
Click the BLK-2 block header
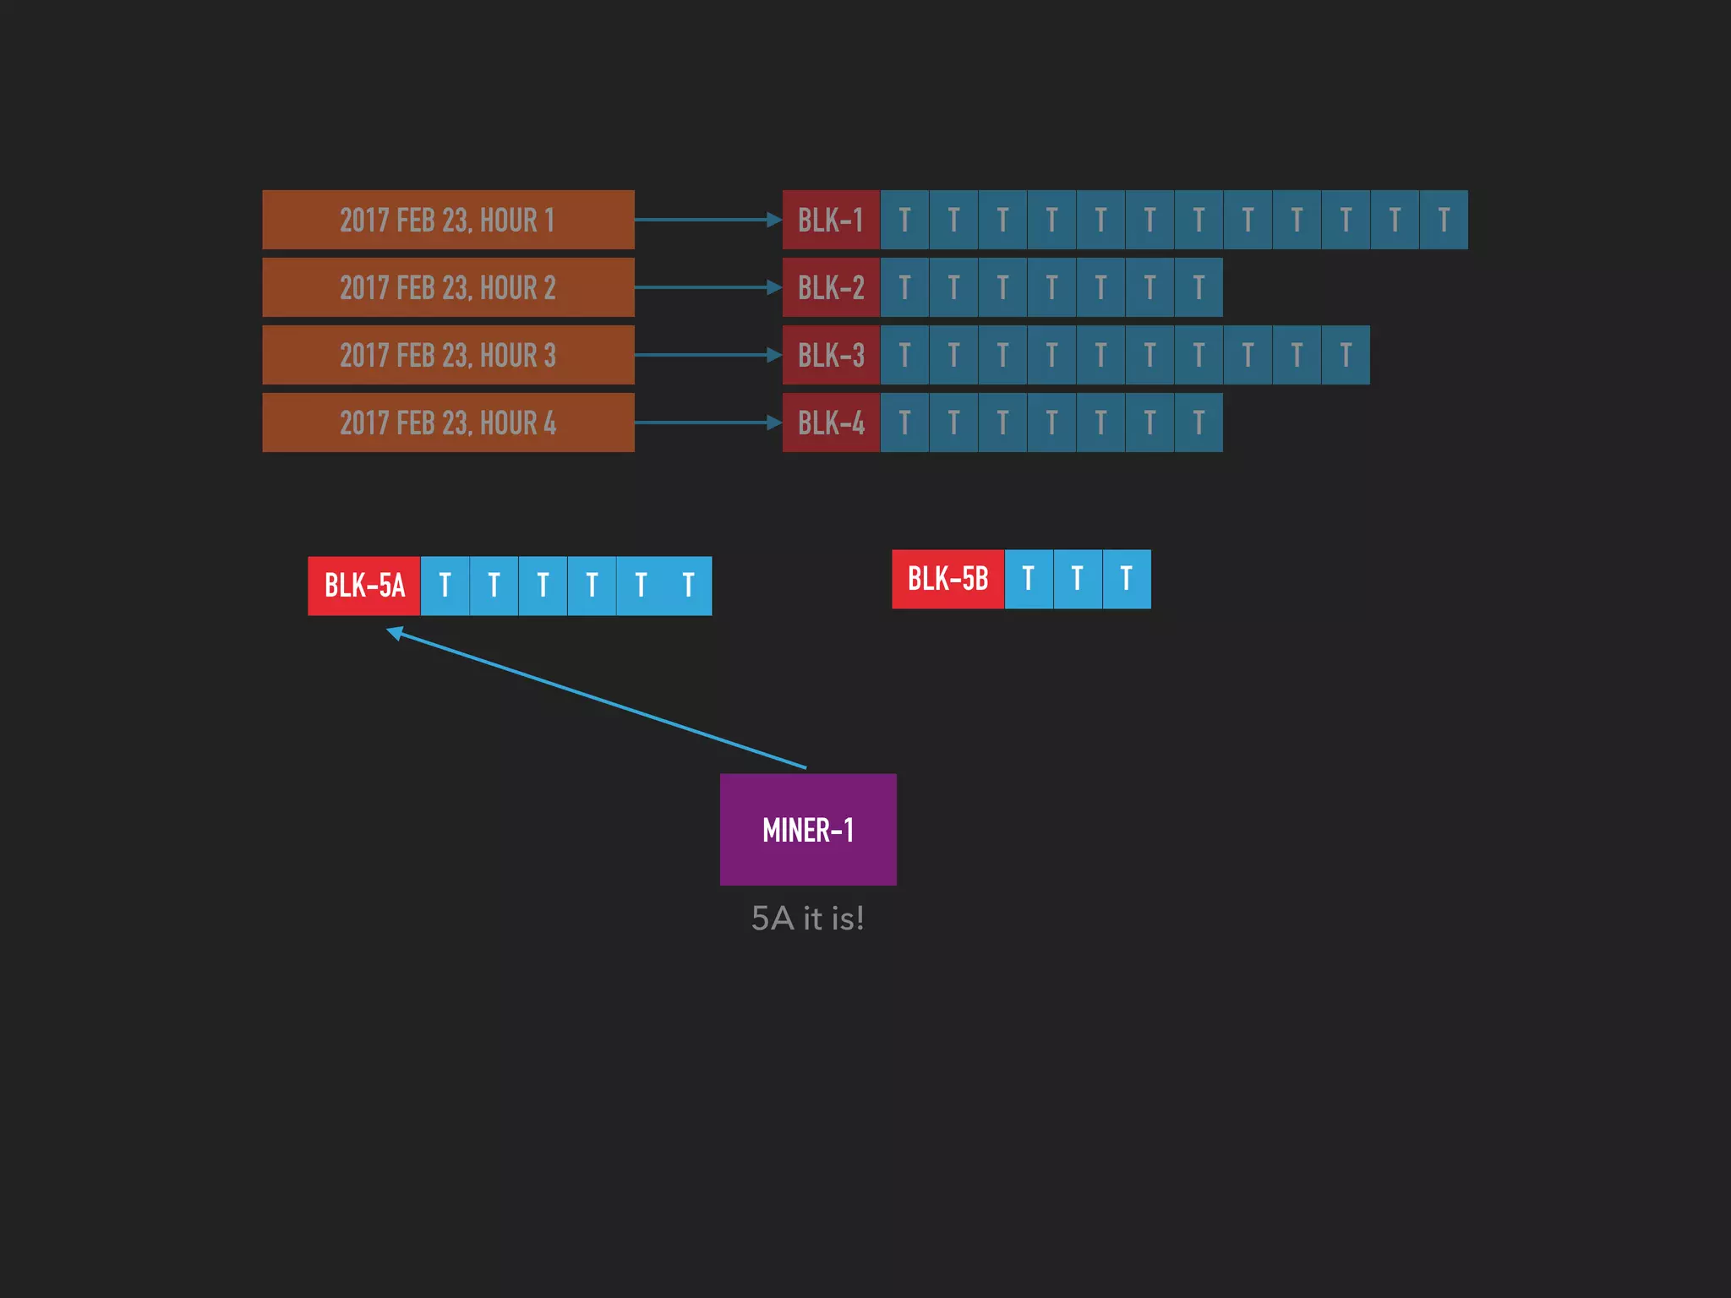coord(831,287)
